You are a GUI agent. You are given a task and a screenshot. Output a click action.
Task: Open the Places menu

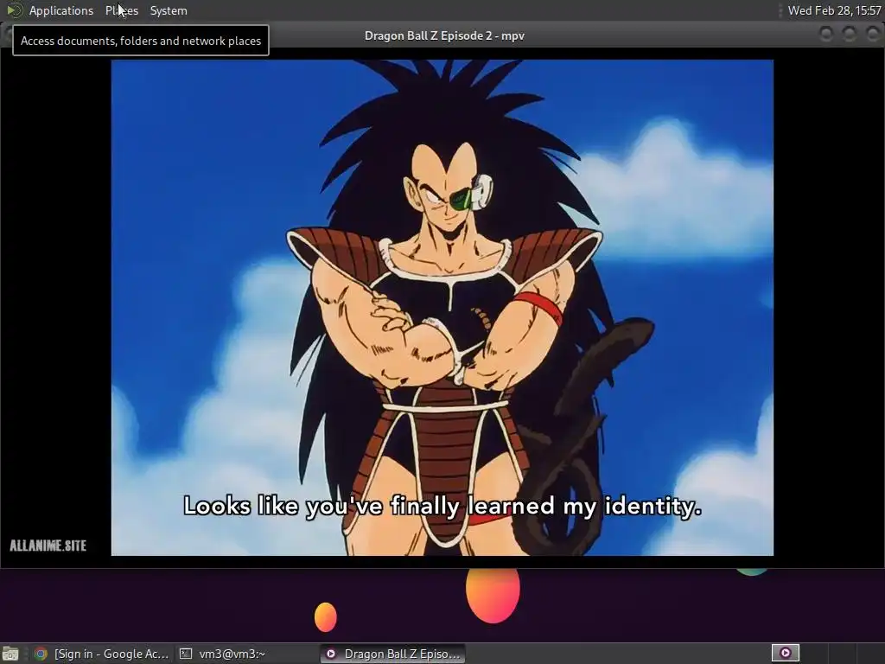click(x=121, y=10)
